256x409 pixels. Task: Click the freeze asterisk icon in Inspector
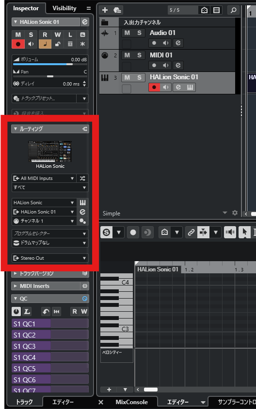click(x=82, y=44)
